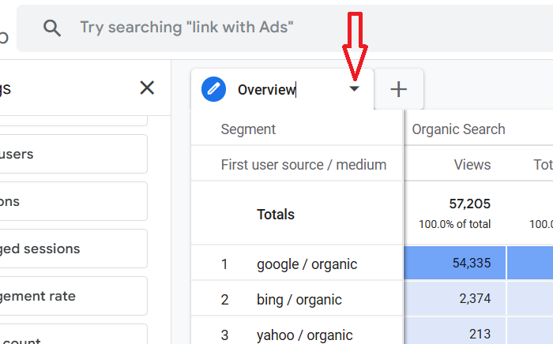Click the search magnifier icon

[x=52, y=28]
